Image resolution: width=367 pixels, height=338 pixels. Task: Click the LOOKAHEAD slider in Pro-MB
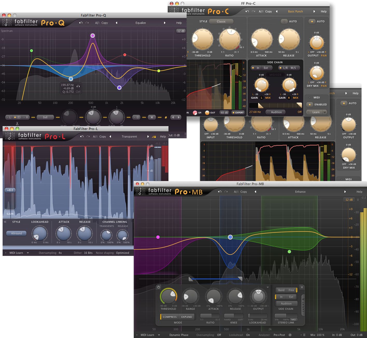click(x=257, y=316)
